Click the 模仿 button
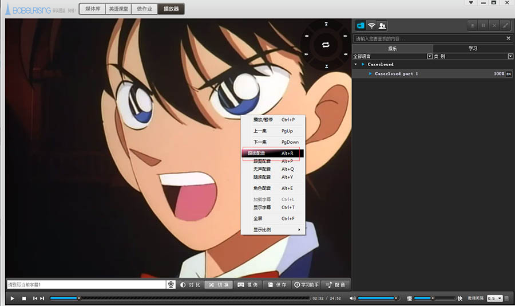515x306 pixels. (248, 285)
